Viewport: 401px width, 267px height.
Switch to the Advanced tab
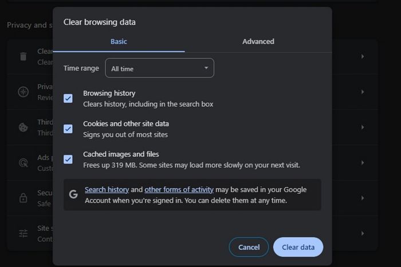click(x=258, y=42)
